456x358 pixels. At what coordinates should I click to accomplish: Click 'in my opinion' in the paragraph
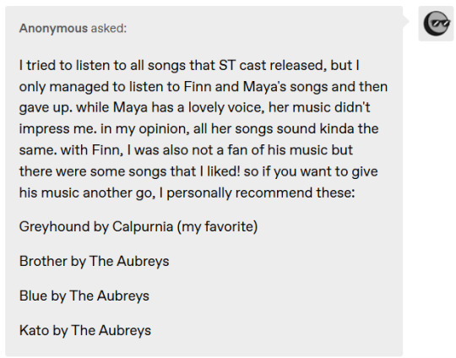coord(145,129)
